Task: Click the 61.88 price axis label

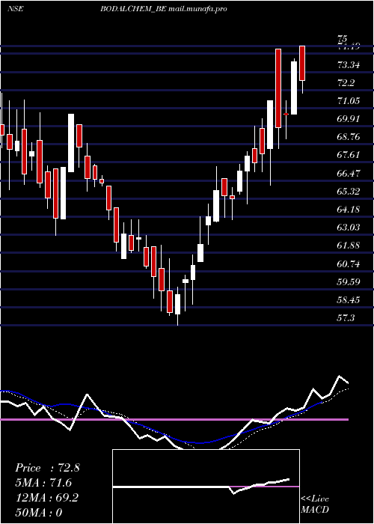Action: pyautogui.click(x=349, y=246)
